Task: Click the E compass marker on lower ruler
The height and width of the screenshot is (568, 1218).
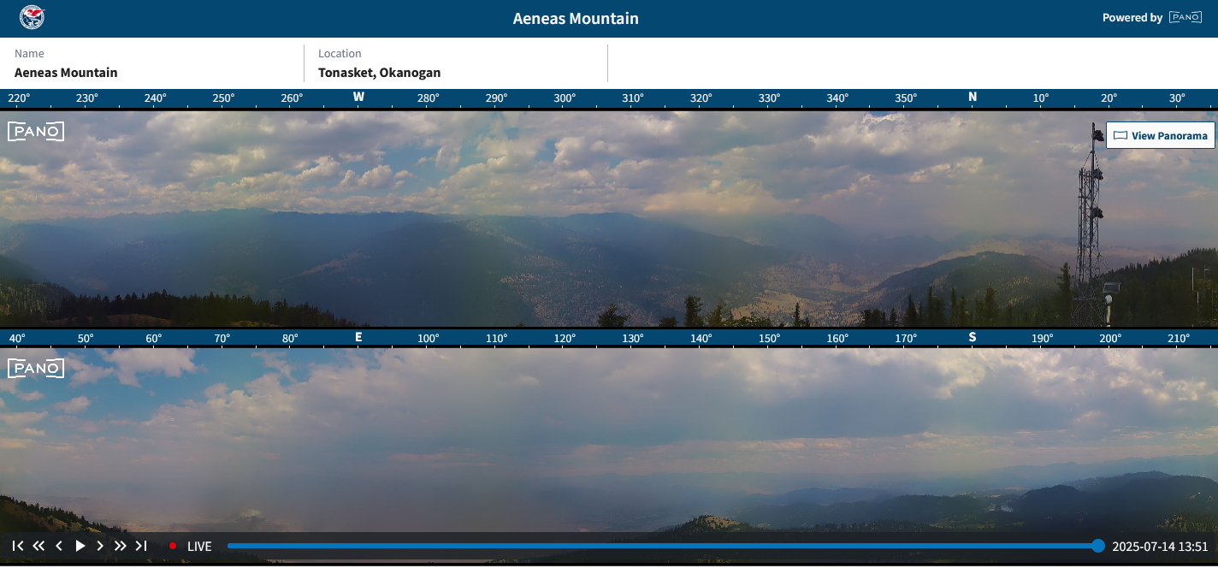Action: (x=358, y=338)
